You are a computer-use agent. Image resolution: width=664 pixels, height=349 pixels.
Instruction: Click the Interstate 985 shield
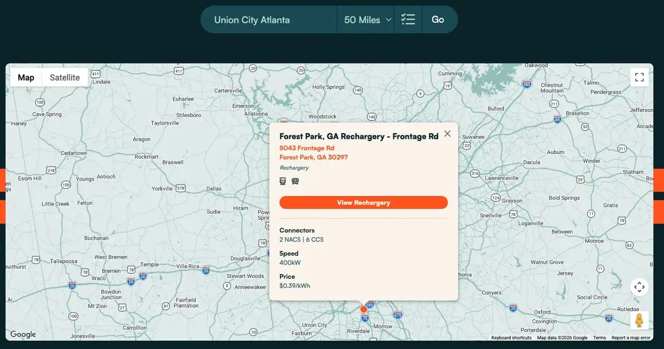tap(526, 84)
